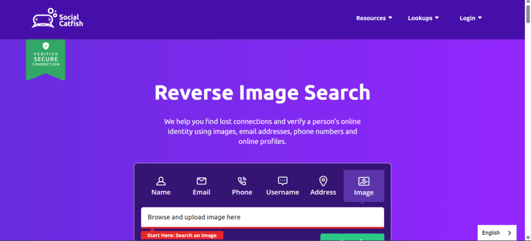Image resolution: width=531 pixels, height=241 pixels.
Task: Switch to the Email search tab
Action: click(x=202, y=186)
